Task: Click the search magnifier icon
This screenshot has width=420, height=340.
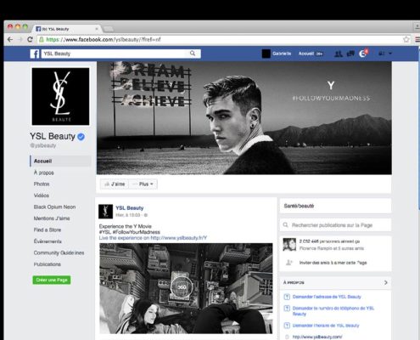Action: click(x=193, y=54)
